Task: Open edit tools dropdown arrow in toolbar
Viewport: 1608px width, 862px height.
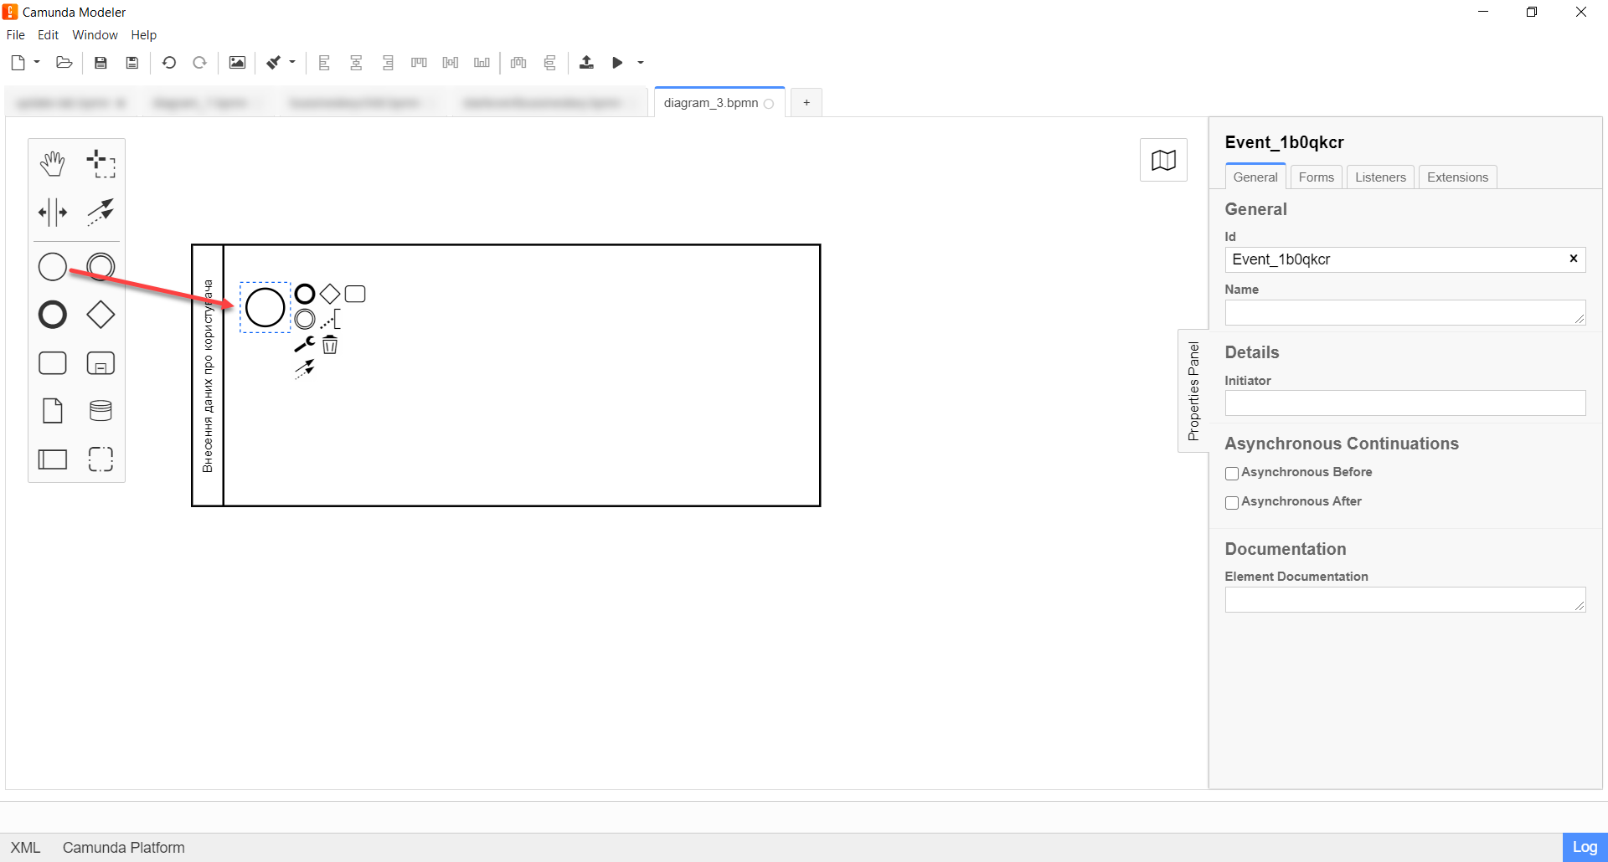Action: [x=292, y=62]
